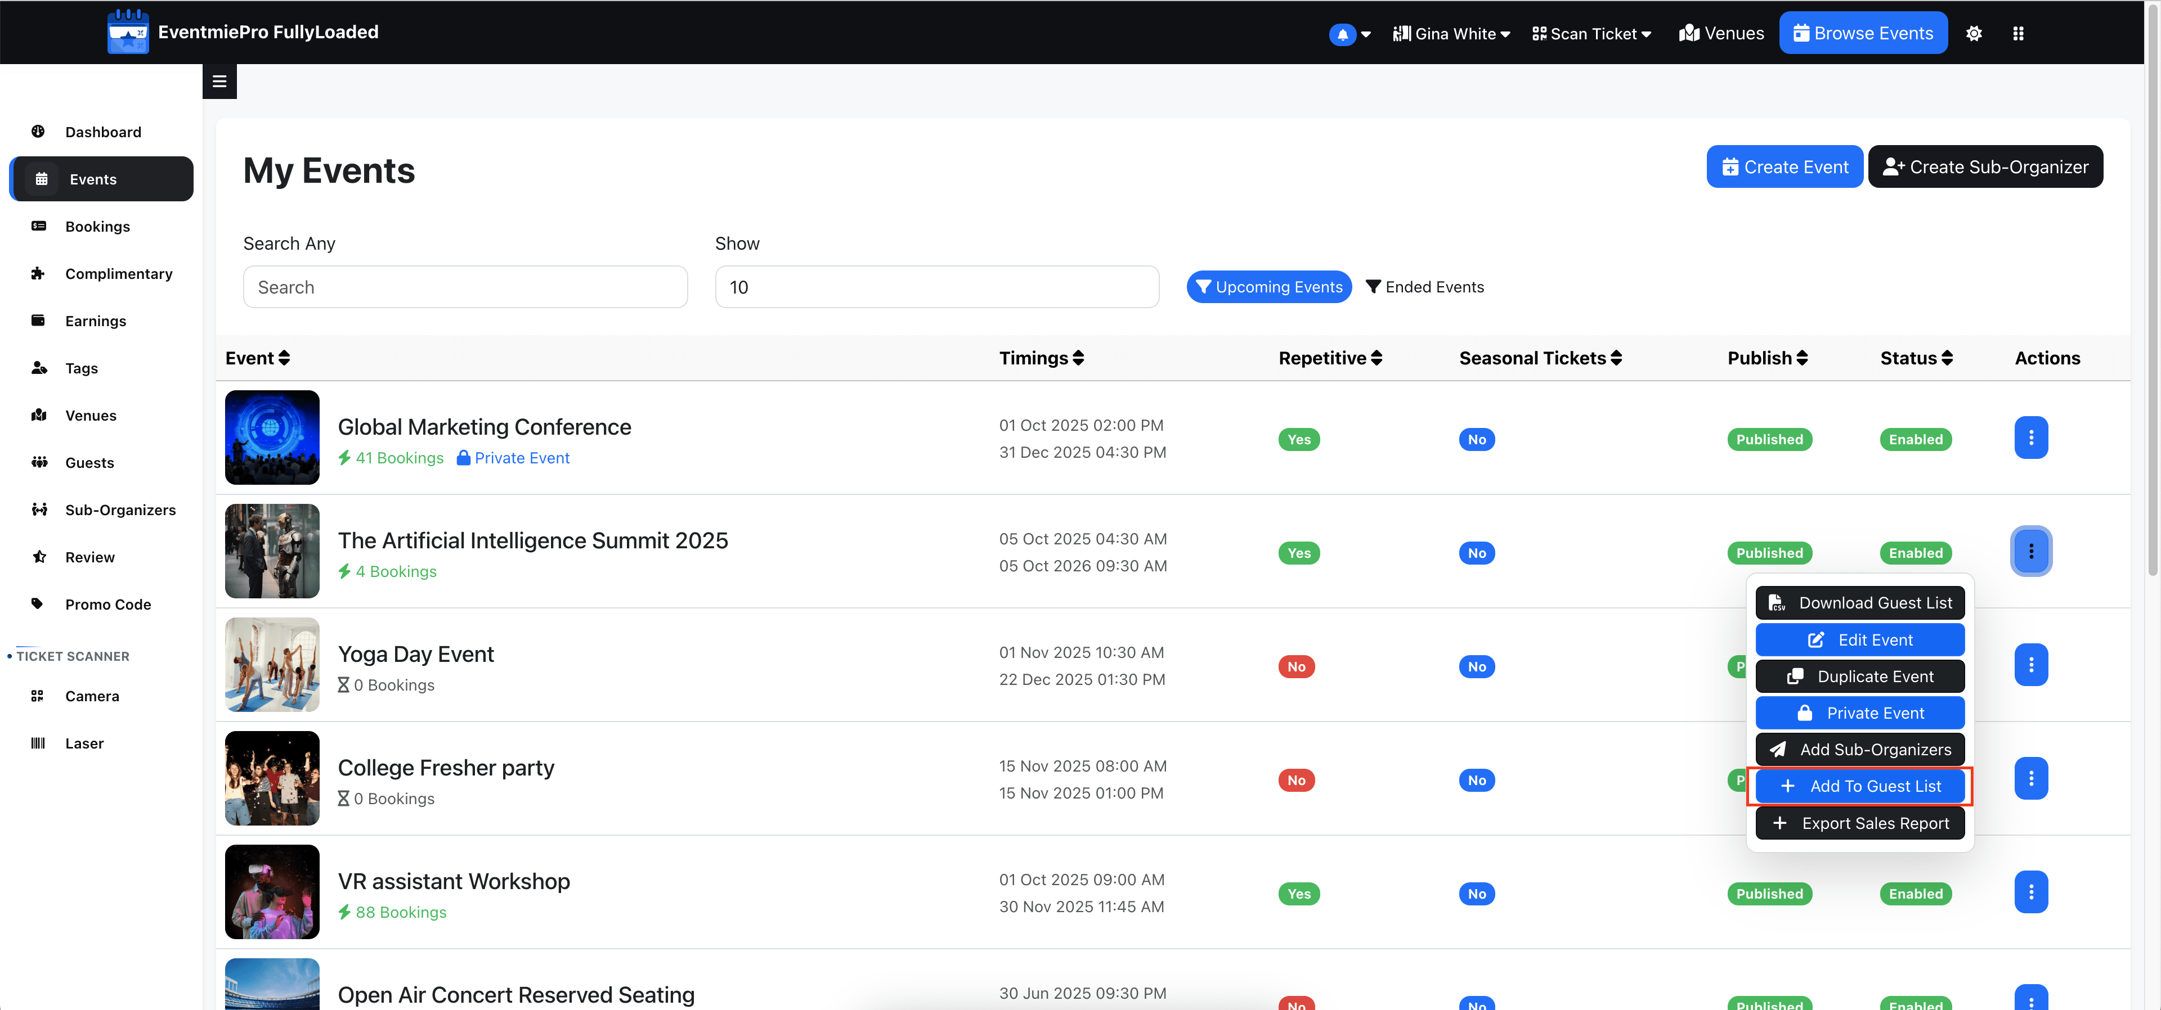The width and height of the screenshot is (2161, 1010).
Task: Open actions menu for College Fresher party
Action: tap(2030, 778)
